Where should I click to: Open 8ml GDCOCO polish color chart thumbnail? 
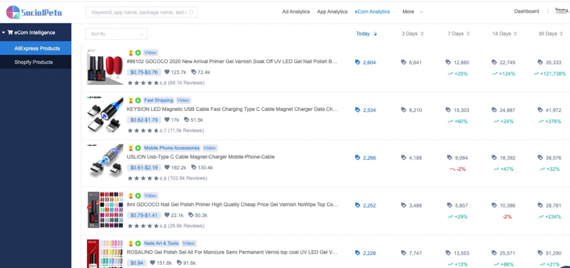[x=105, y=210]
